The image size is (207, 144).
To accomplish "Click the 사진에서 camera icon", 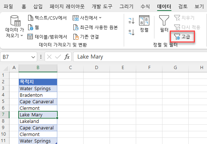I will coord(76,18).
